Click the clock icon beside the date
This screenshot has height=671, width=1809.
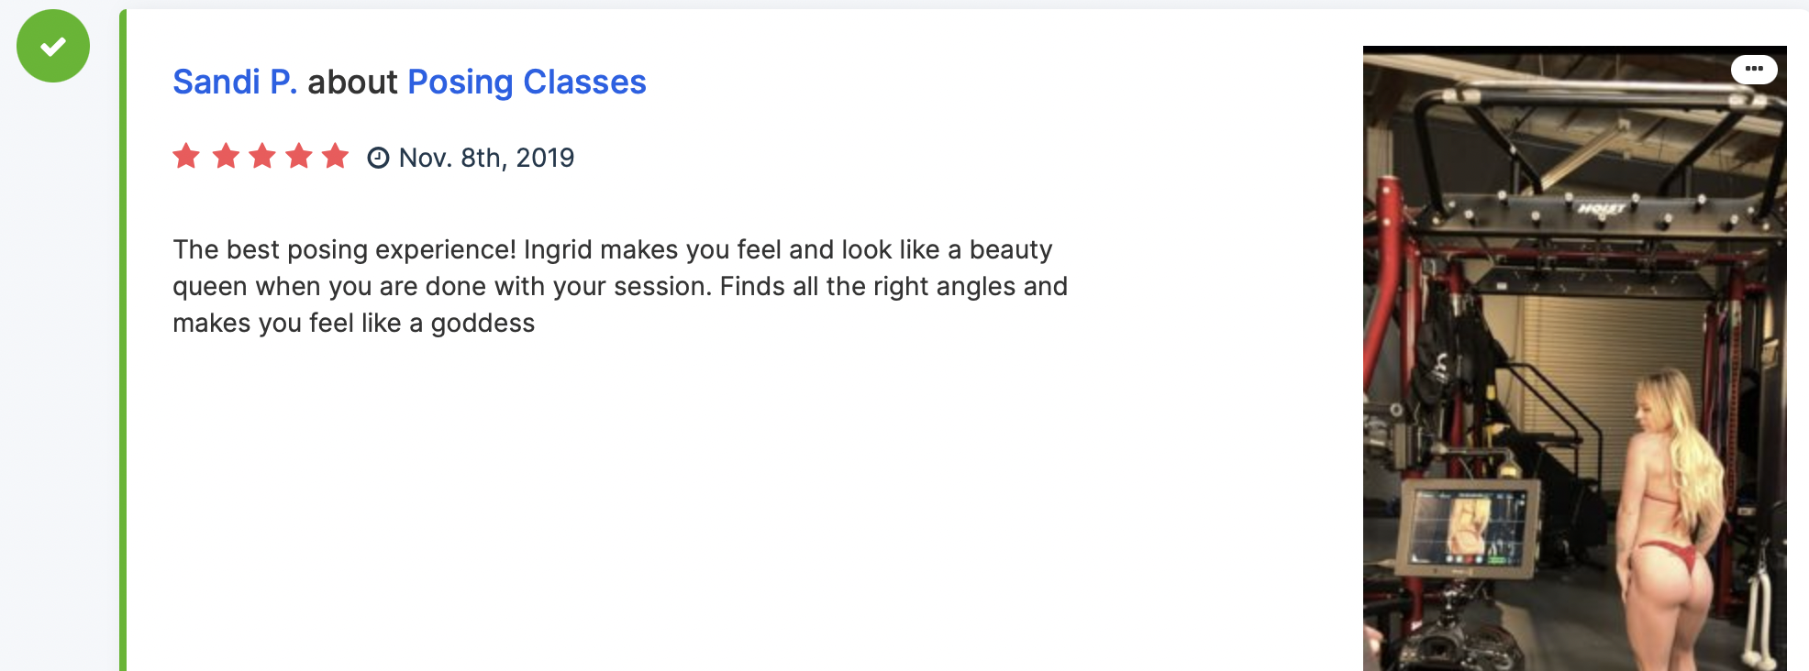coord(378,158)
